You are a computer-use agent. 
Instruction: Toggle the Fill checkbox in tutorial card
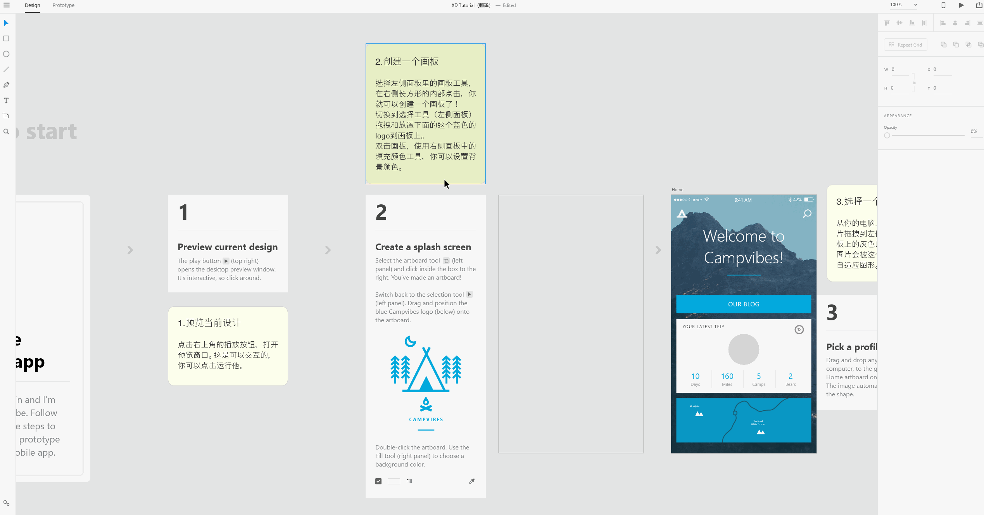click(x=378, y=481)
